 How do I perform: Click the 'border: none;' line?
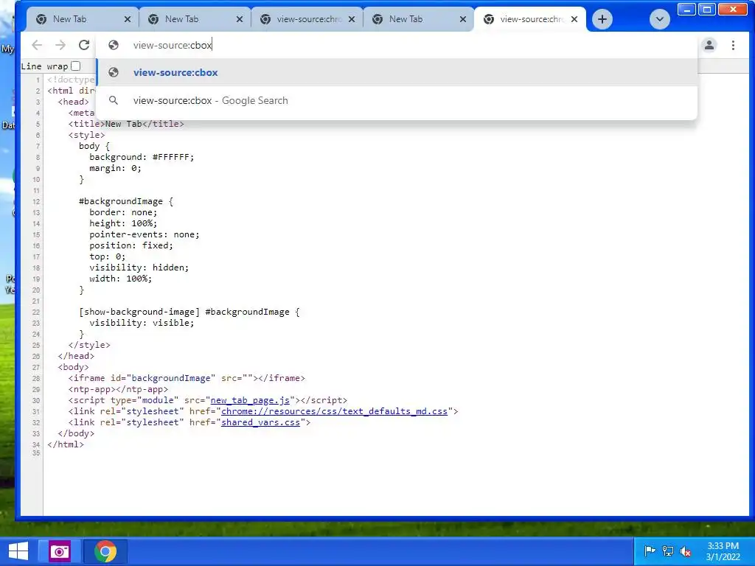(x=123, y=212)
